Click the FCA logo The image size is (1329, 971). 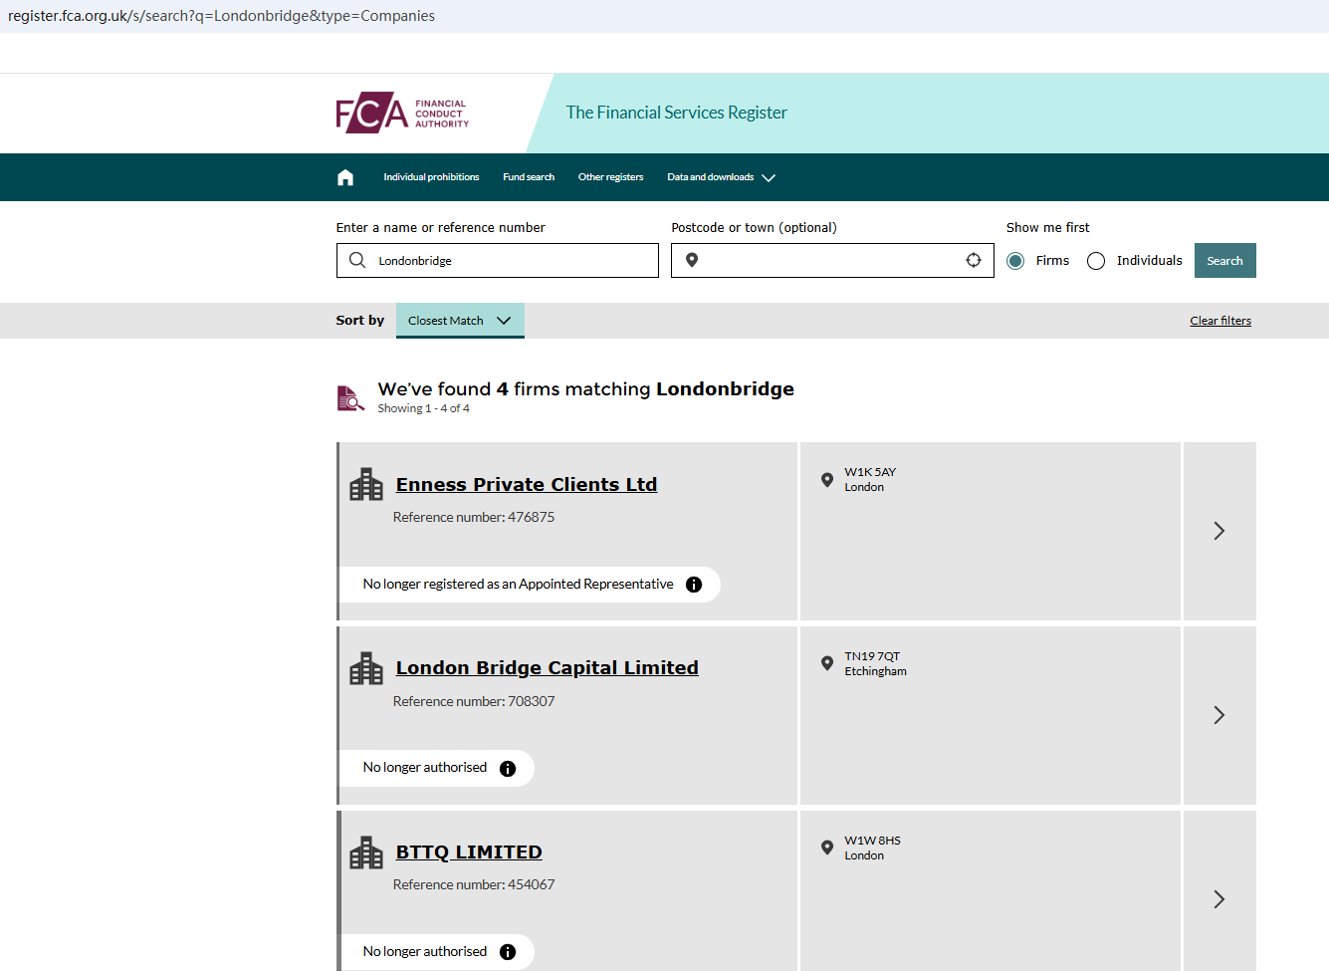402,113
